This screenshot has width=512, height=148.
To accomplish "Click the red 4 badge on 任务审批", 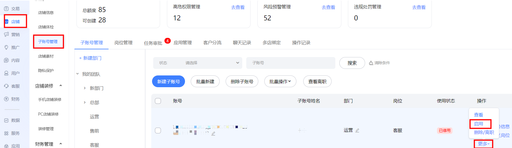I will click(168, 41).
